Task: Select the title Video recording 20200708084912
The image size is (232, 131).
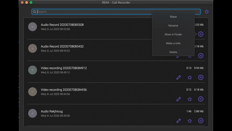Action: tap(64, 68)
